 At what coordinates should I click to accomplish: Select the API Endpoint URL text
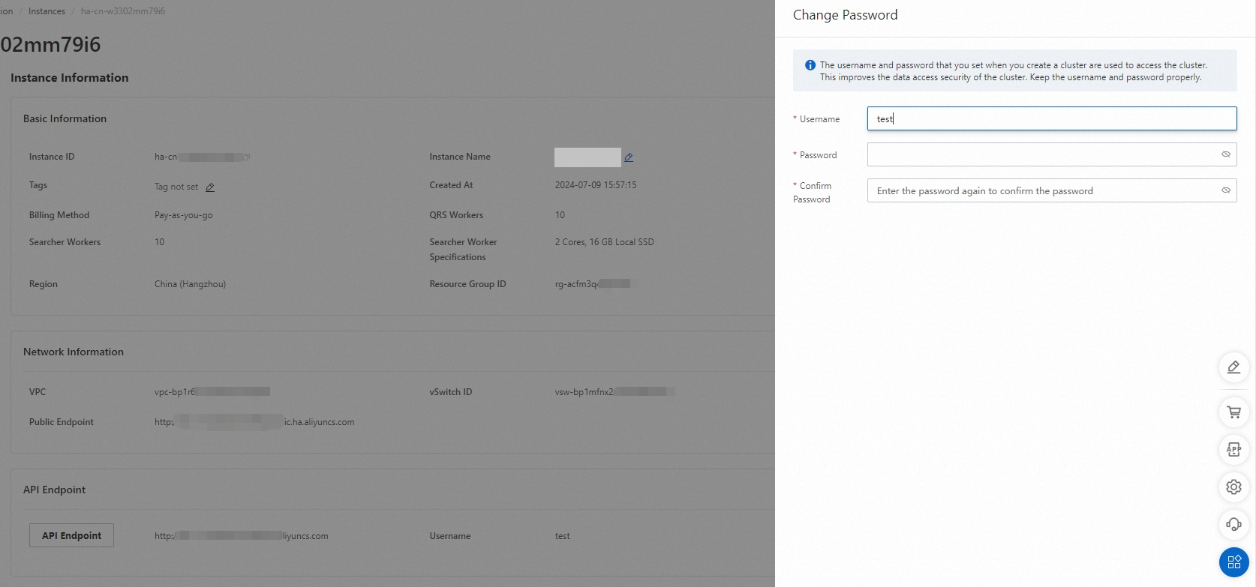(242, 536)
